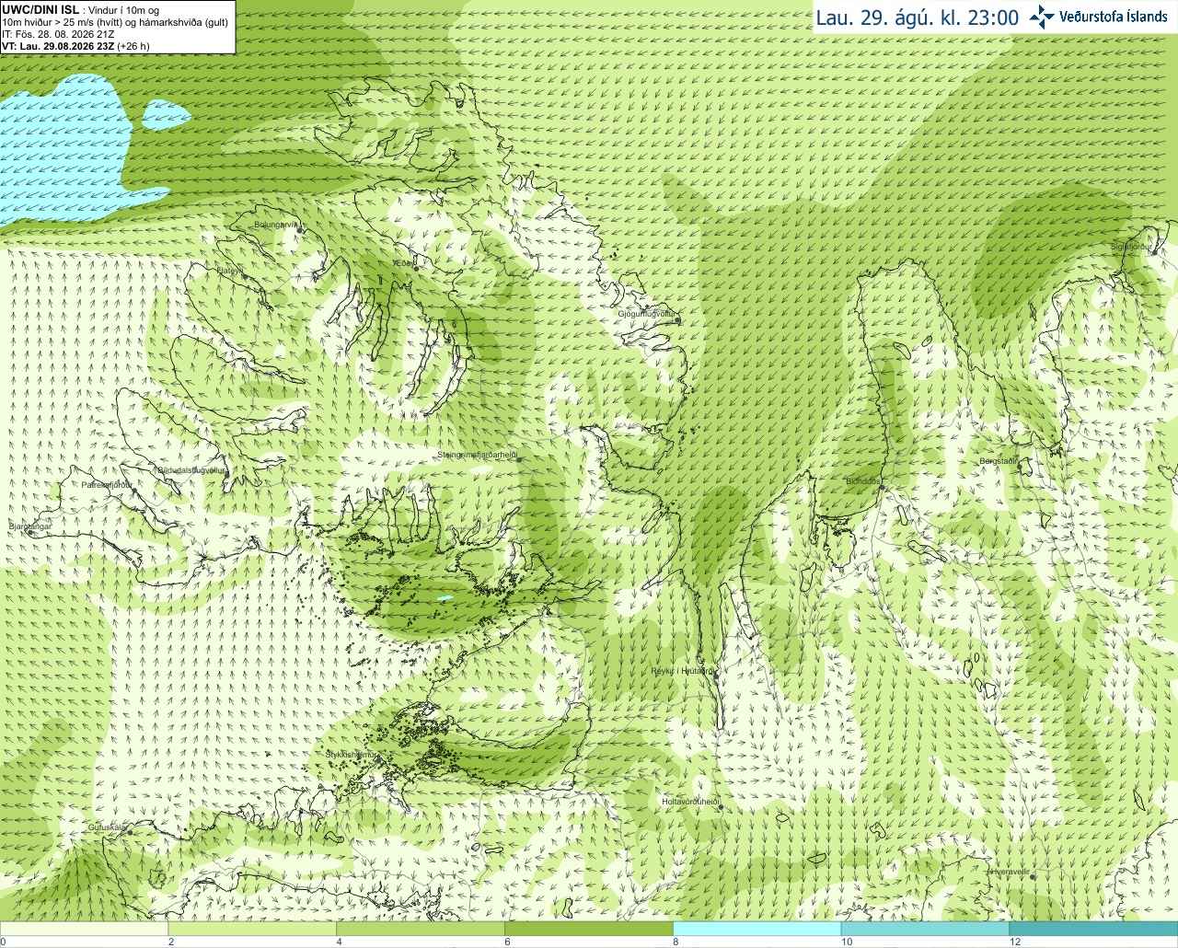
Task: Click the UWC/DINI ISL info box
Action: (x=117, y=27)
